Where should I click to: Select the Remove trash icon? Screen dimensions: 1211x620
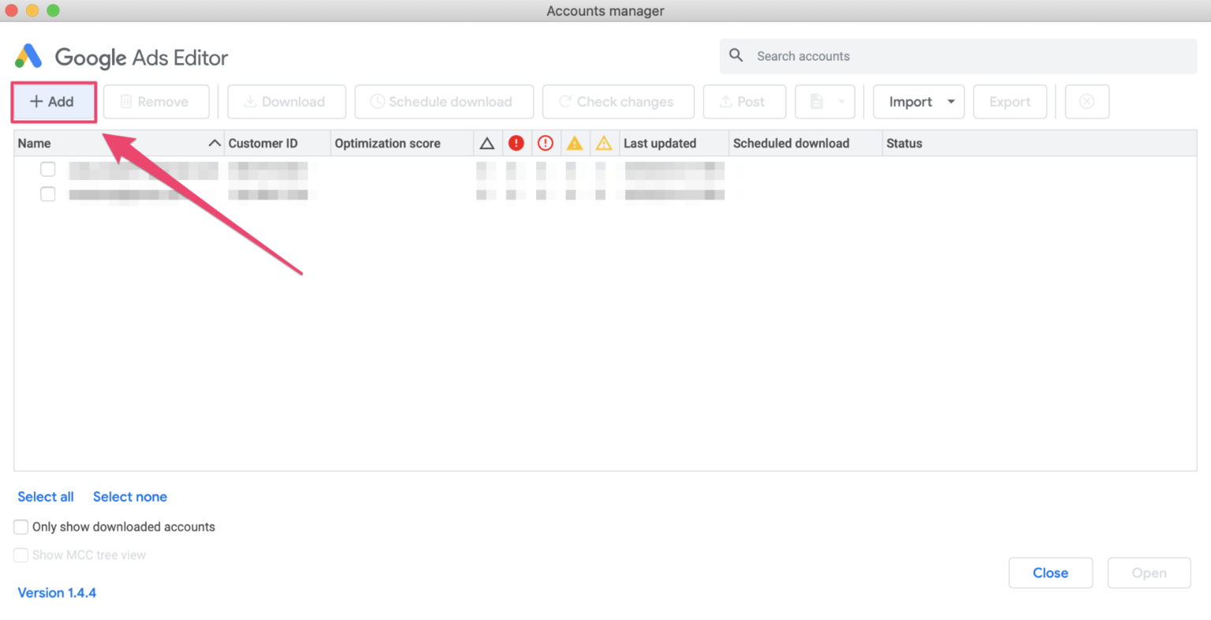(x=126, y=101)
